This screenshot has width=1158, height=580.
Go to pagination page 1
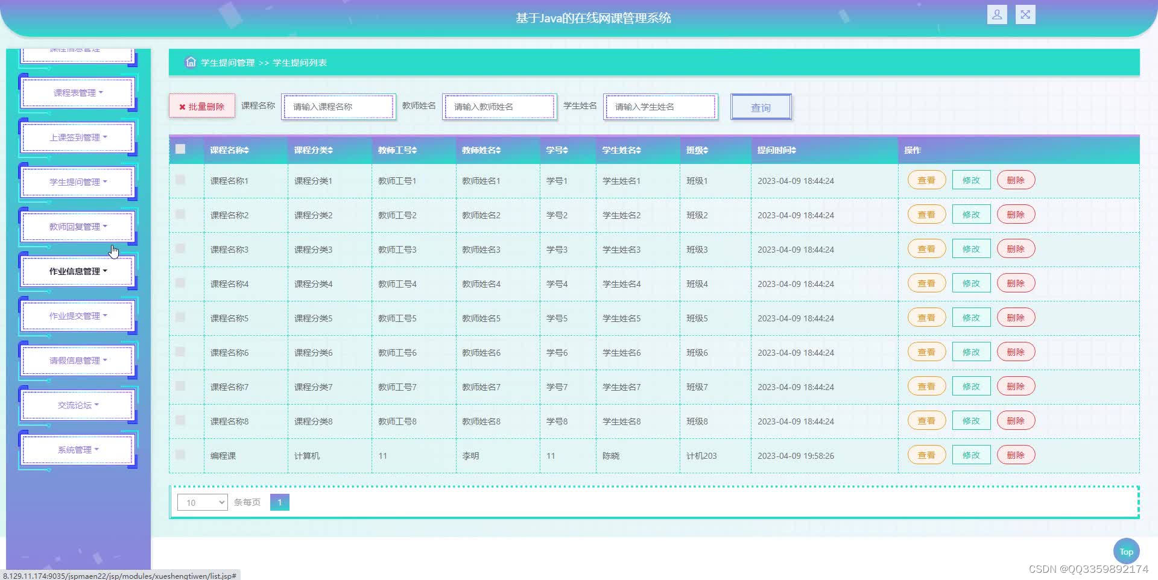[x=280, y=502]
